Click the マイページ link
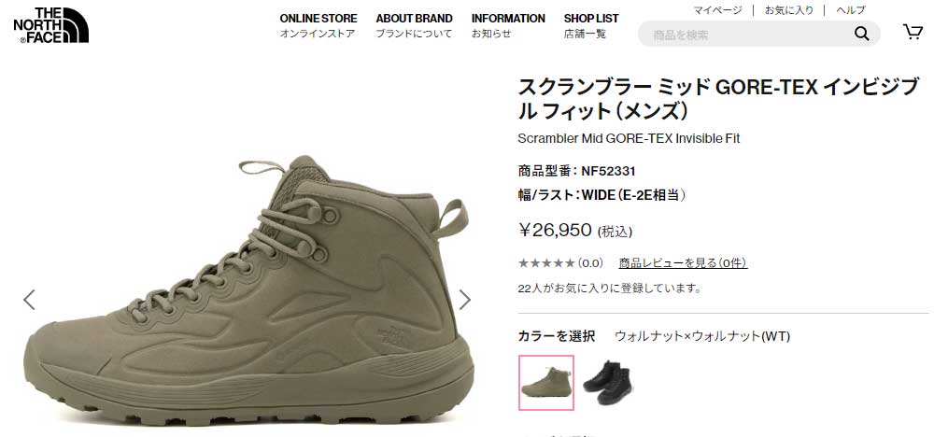This screenshot has height=437, width=934. point(717,10)
